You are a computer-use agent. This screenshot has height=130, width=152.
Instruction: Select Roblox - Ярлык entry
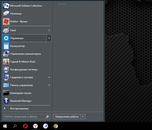pos(27,22)
